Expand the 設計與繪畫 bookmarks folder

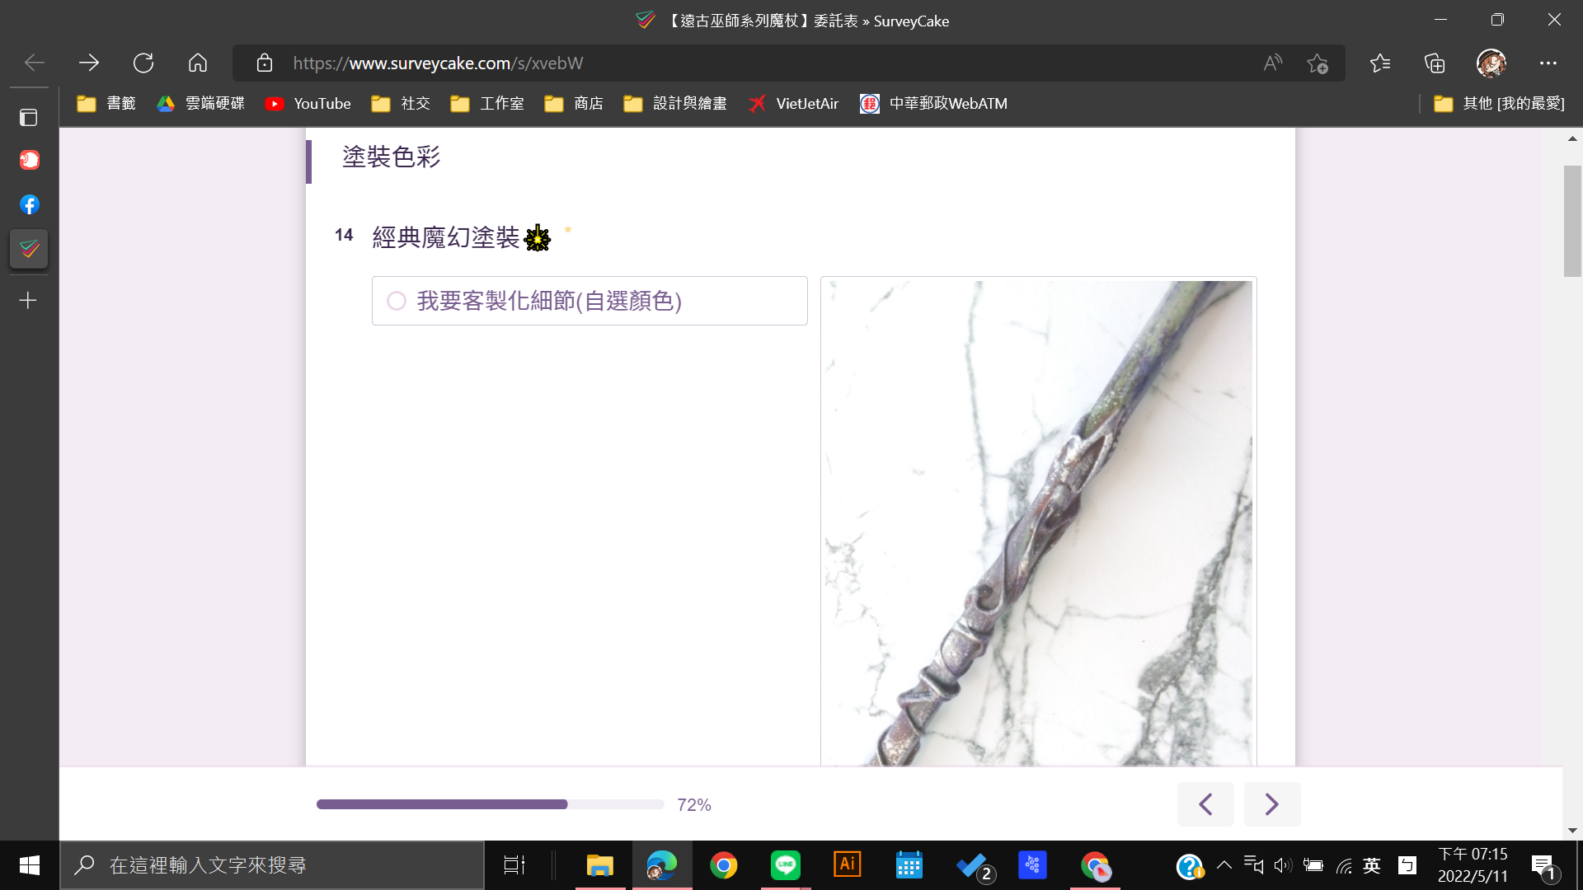coord(675,104)
